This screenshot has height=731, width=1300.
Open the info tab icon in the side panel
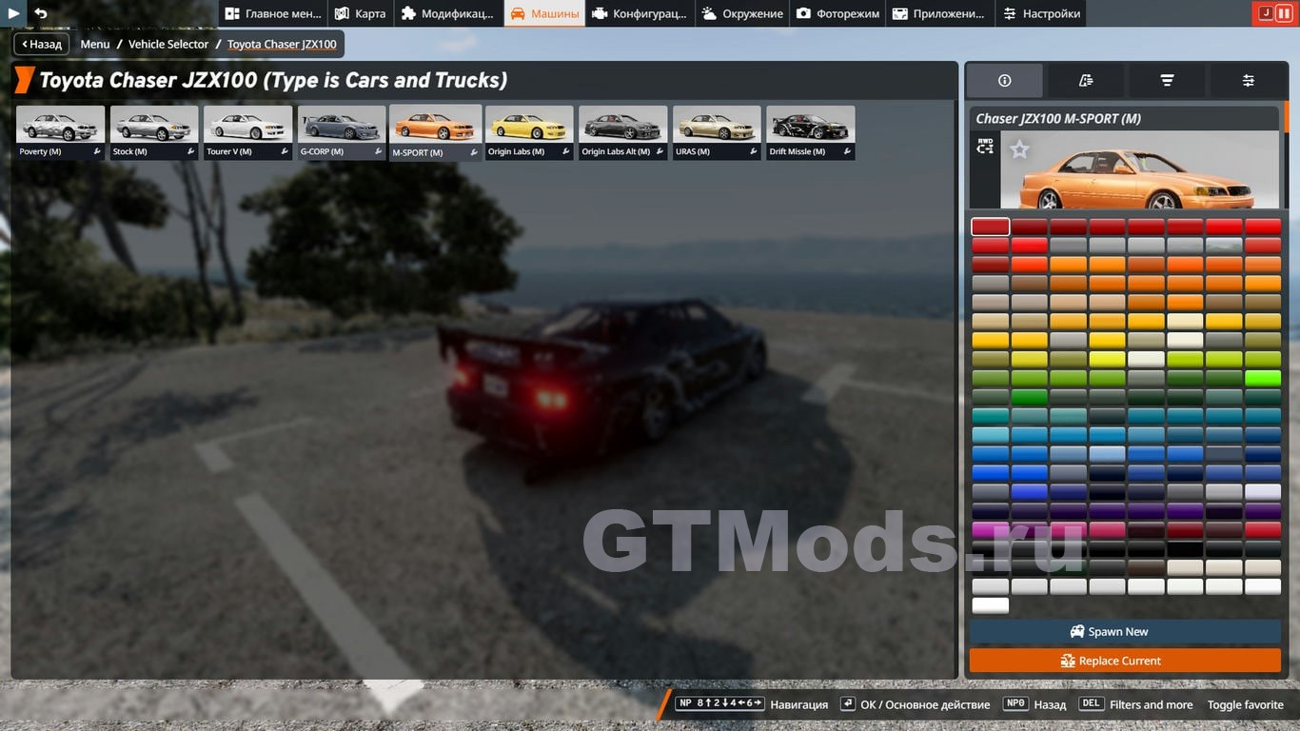point(1004,81)
